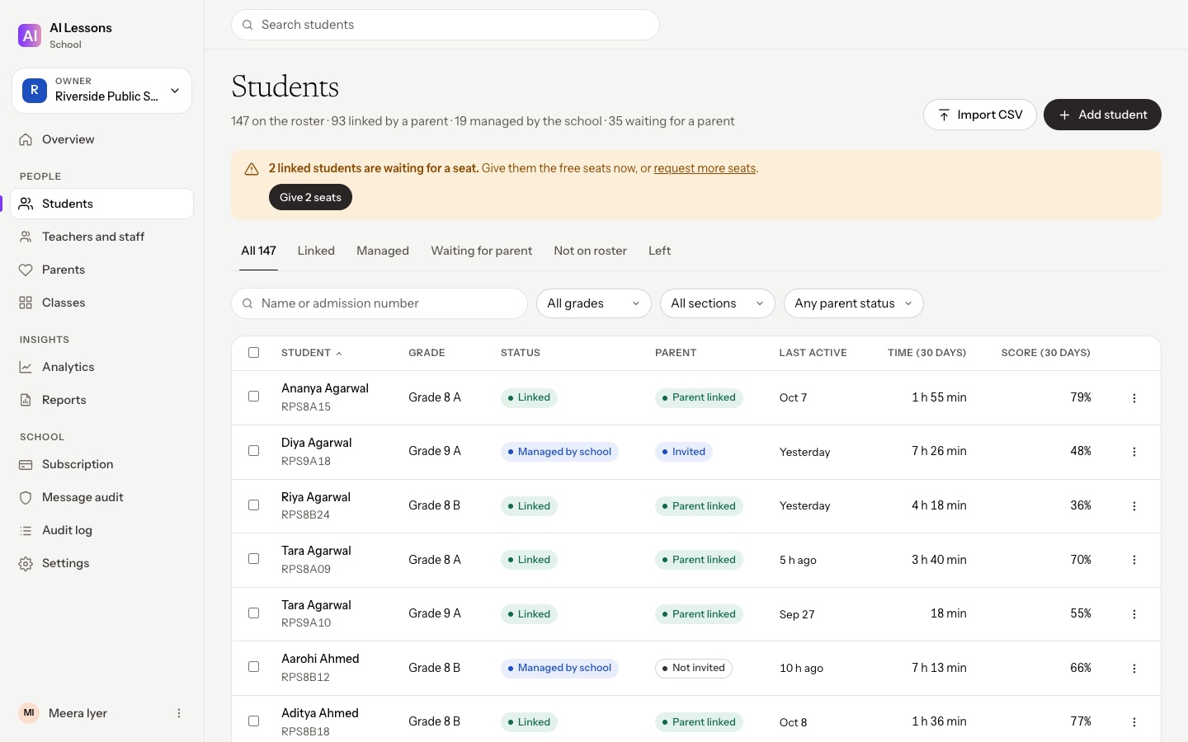The height and width of the screenshot is (742, 1188).
Task: Check the box for Tara Agarwal RPS8A09
Action: coord(254,559)
